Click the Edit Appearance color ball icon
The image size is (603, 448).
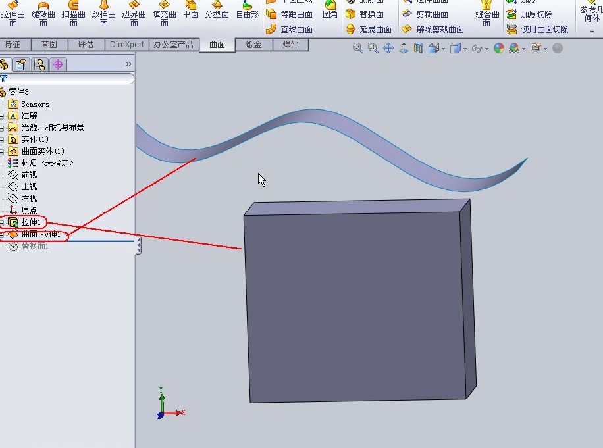coord(499,48)
